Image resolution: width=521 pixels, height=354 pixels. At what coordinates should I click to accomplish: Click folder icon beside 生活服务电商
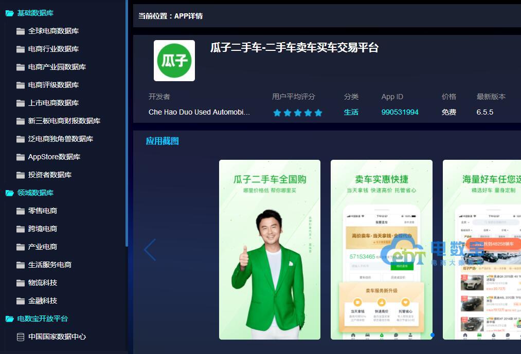(x=21, y=265)
